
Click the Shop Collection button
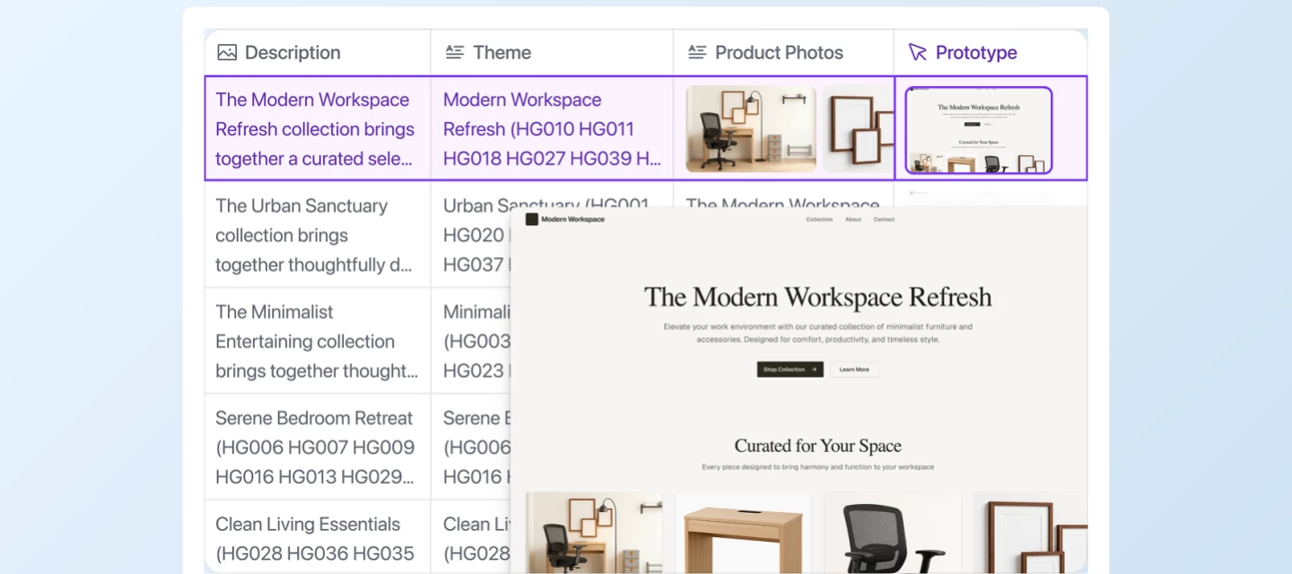tap(790, 370)
